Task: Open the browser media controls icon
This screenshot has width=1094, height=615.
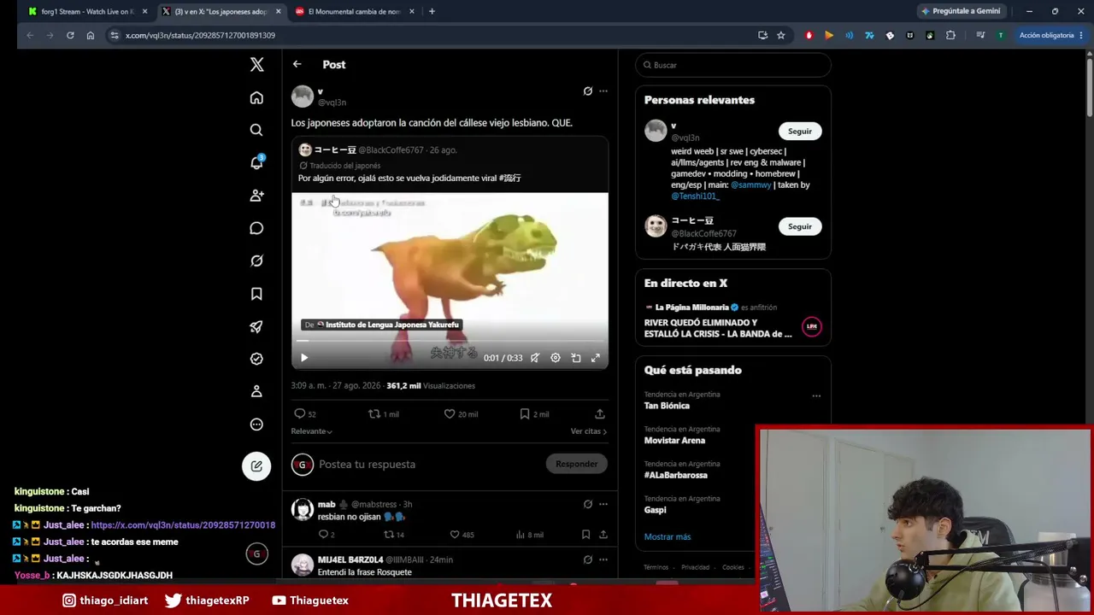Action: pos(980,35)
